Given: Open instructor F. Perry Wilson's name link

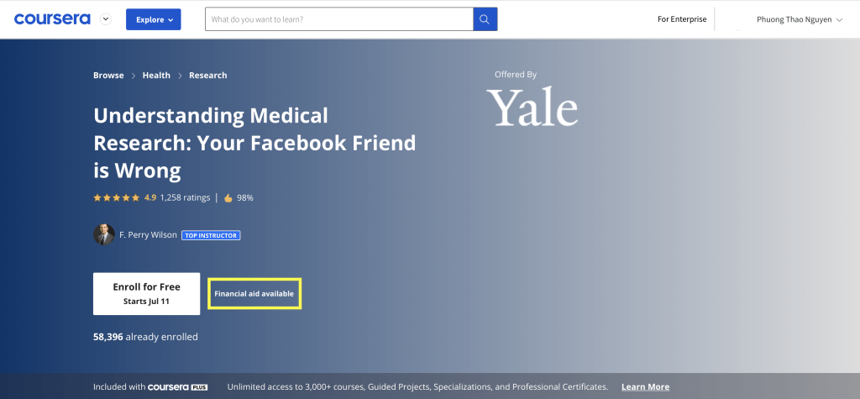Looking at the screenshot, I should 148,235.
